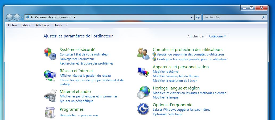
Task: Open Apparence et personnalisation heading link
Action: pos(181,67)
